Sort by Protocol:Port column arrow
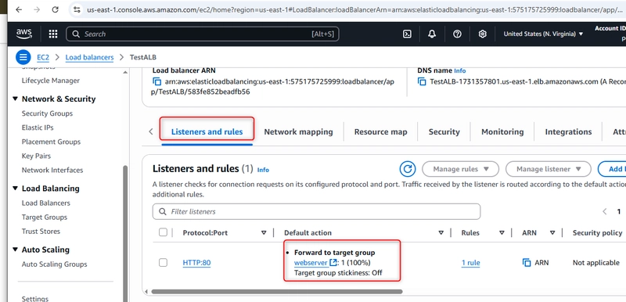The height and width of the screenshot is (302, 626). click(x=264, y=232)
